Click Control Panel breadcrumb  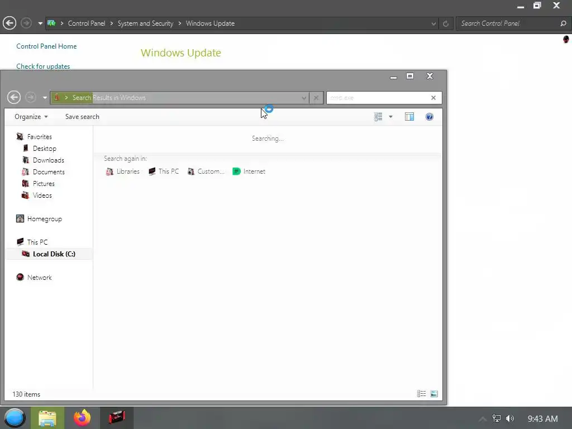point(87,23)
